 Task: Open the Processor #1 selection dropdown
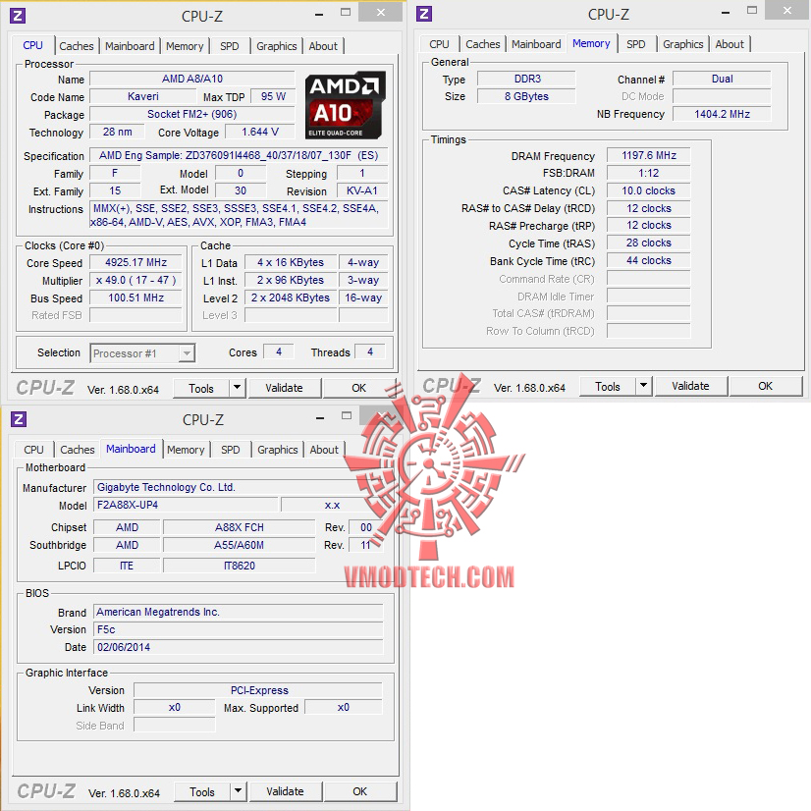[x=142, y=353]
